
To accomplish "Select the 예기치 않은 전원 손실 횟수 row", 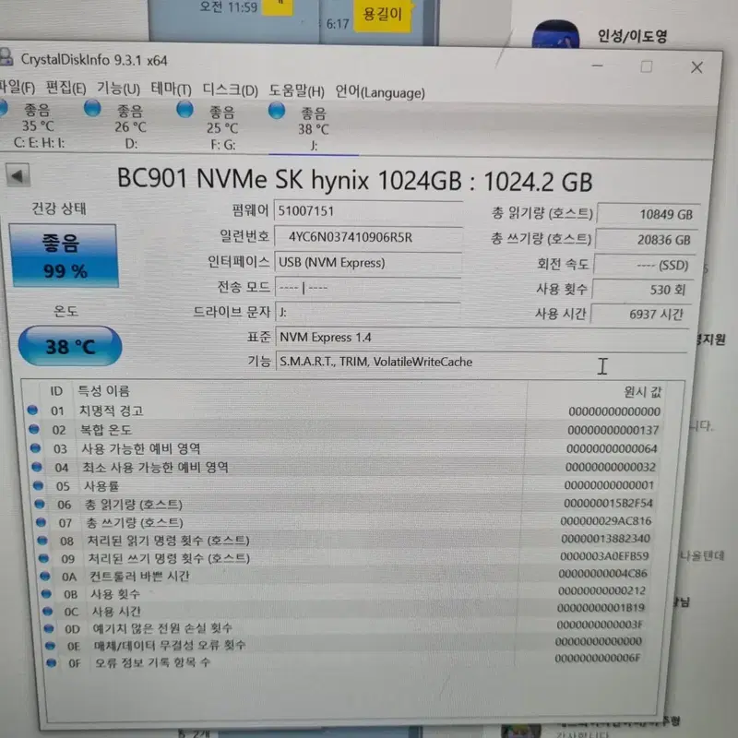I will tap(346, 627).
